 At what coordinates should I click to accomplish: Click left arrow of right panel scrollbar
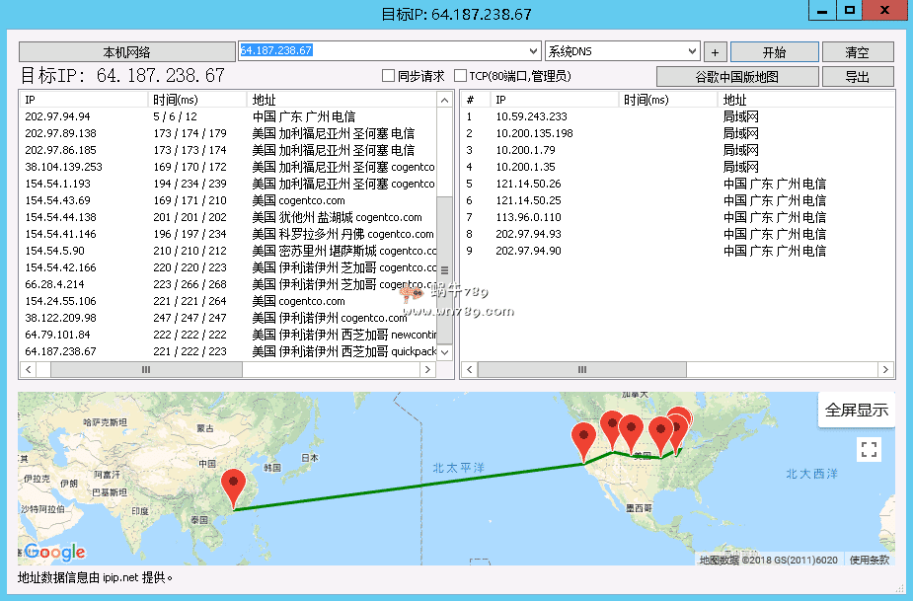tap(470, 369)
